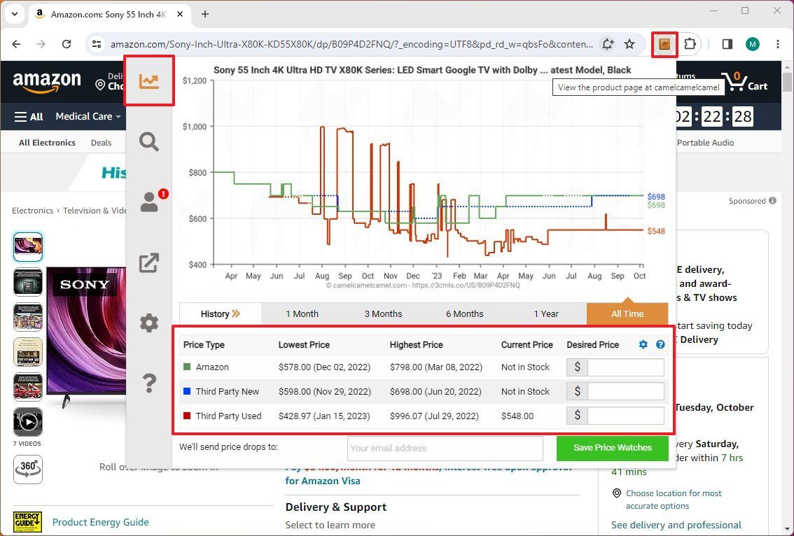Open the Product Energy Guide link
This screenshot has height=536, width=794.
coord(100,522)
